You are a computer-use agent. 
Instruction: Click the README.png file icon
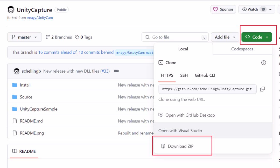[x=15, y=133]
